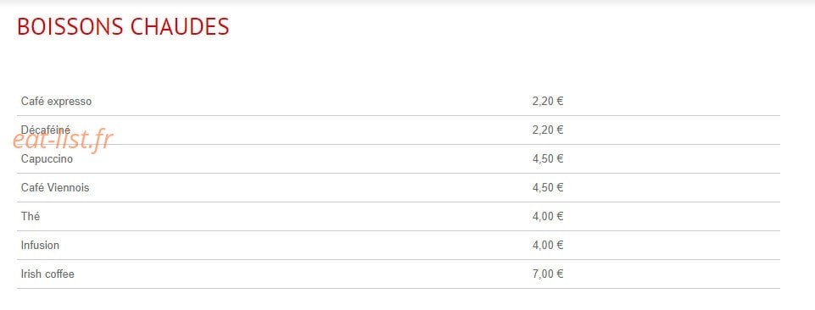Click the Thé 4,00 € price
The image size is (815, 310).
pos(548,217)
